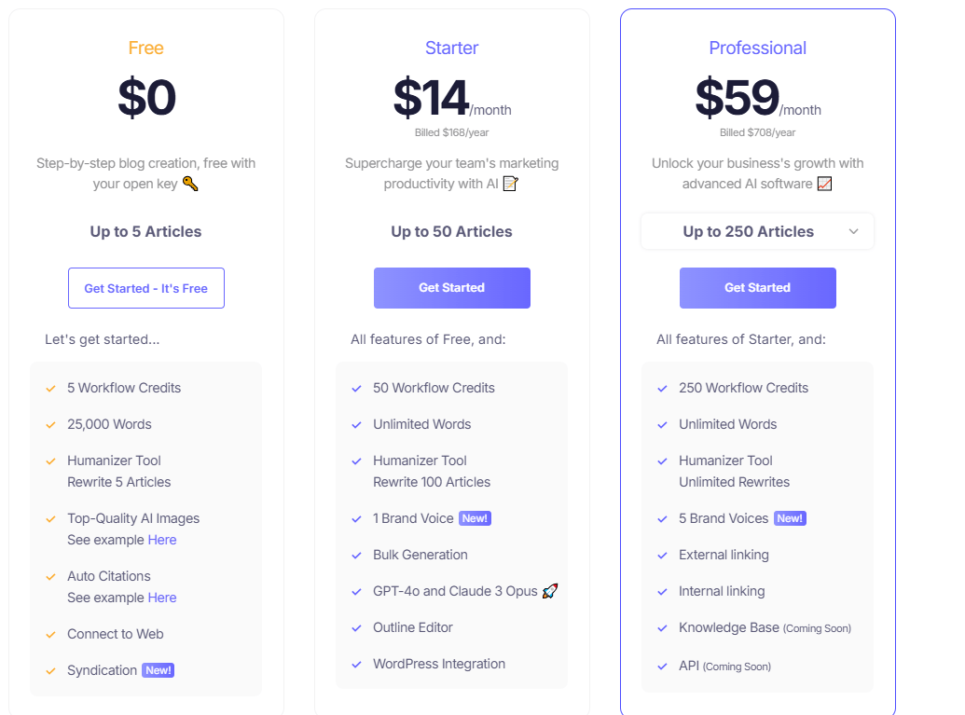This screenshot has height=715, width=965.
Task: Expand the article limit chevron in Professional plan
Action: [x=853, y=231]
